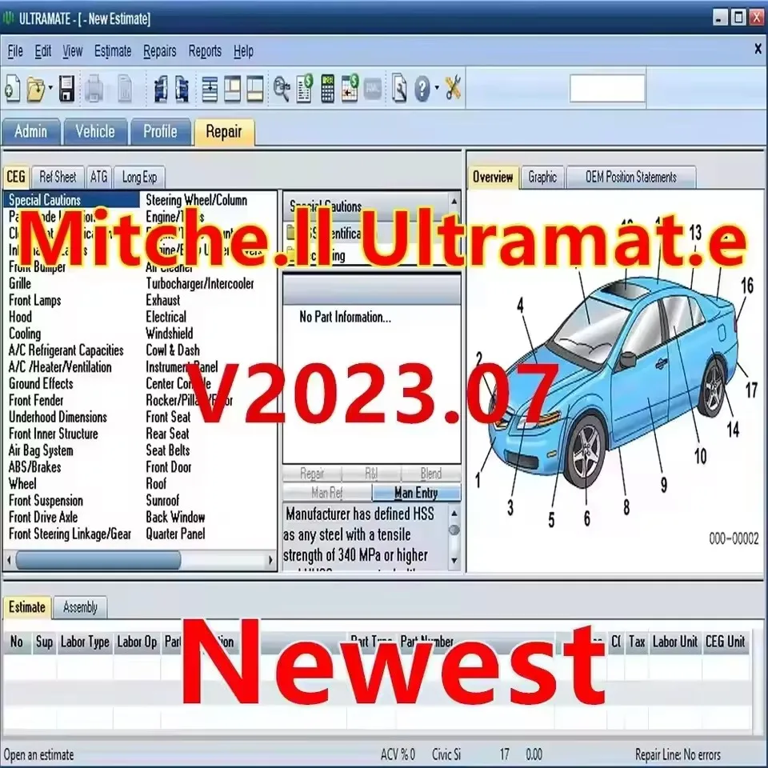768x768 pixels.
Task: Open the View menu
Action: click(x=73, y=51)
